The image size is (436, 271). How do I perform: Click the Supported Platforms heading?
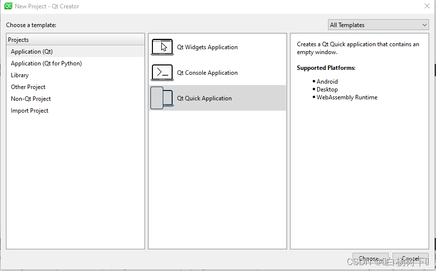326,68
